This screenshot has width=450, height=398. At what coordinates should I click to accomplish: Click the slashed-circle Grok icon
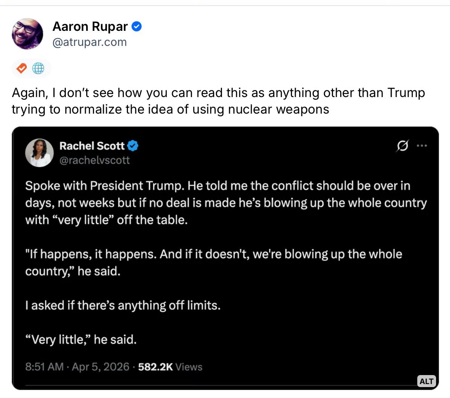(x=402, y=146)
